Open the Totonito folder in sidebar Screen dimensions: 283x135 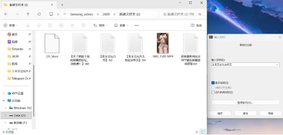click(17, 49)
